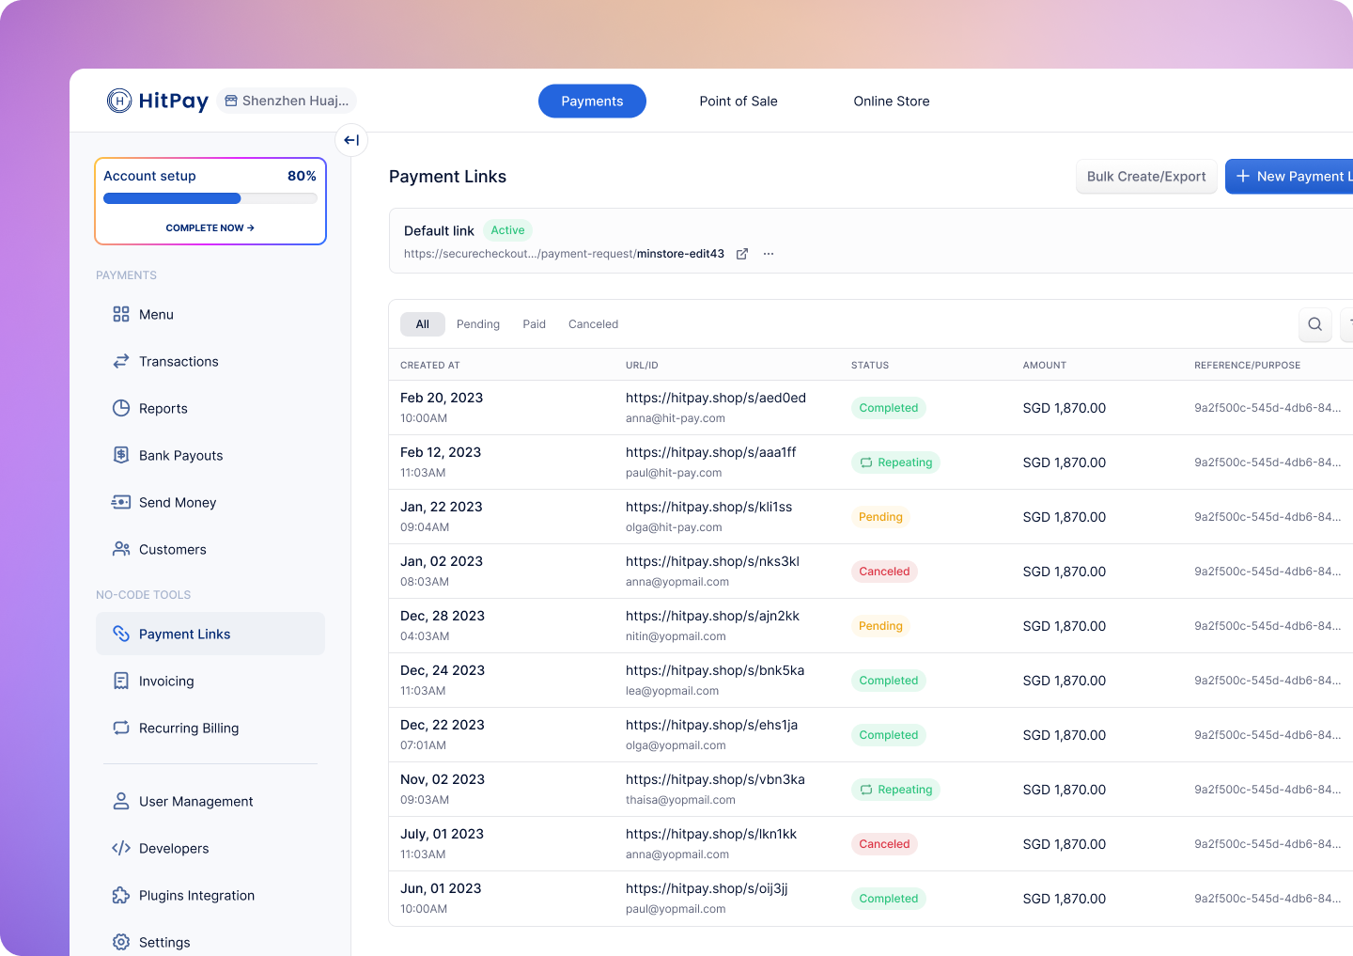The width and height of the screenshot is (1353, 956).
Task: Open User Management in the sidebar
Action: [x=210, y=801]
